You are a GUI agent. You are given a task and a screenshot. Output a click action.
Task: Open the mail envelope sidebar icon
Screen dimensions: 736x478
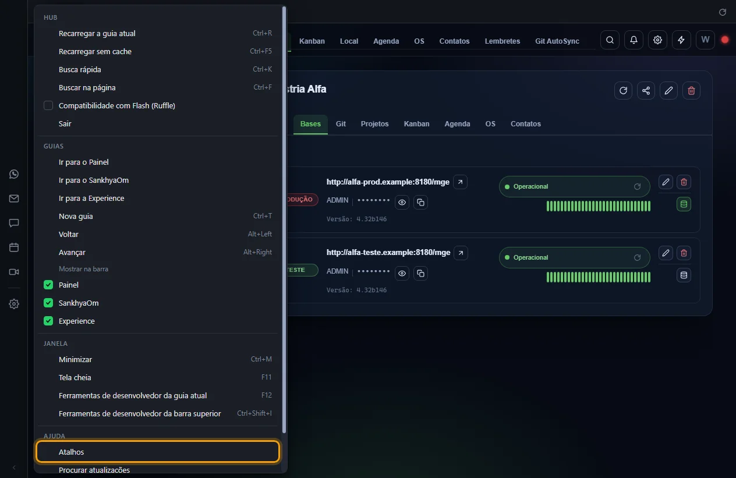14,199
